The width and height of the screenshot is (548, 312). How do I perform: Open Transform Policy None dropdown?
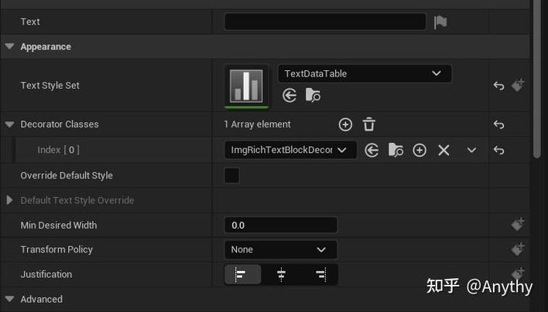[281, 249]
